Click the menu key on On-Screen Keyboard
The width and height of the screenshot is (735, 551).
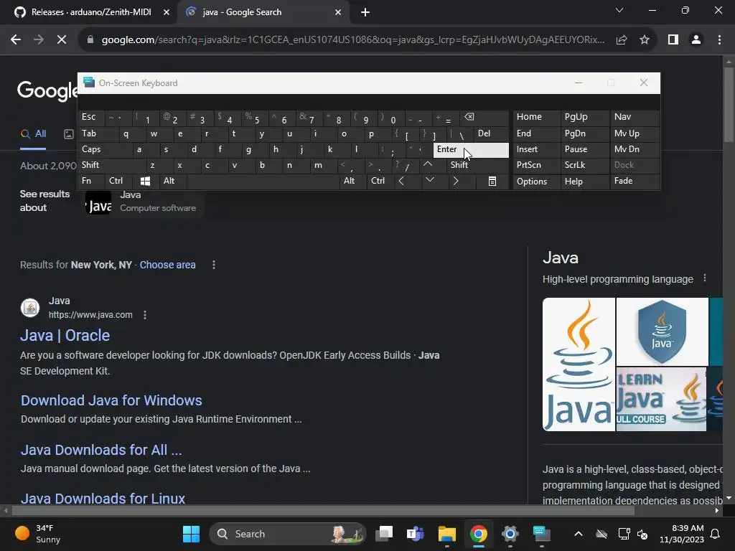[x=492, y=181]
